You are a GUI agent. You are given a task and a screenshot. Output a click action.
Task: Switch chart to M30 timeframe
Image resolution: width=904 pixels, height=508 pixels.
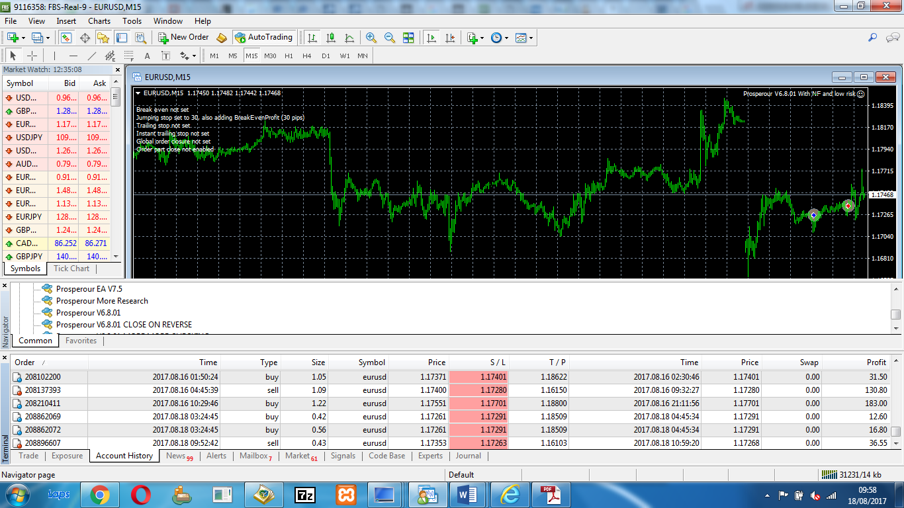point(270,56)
